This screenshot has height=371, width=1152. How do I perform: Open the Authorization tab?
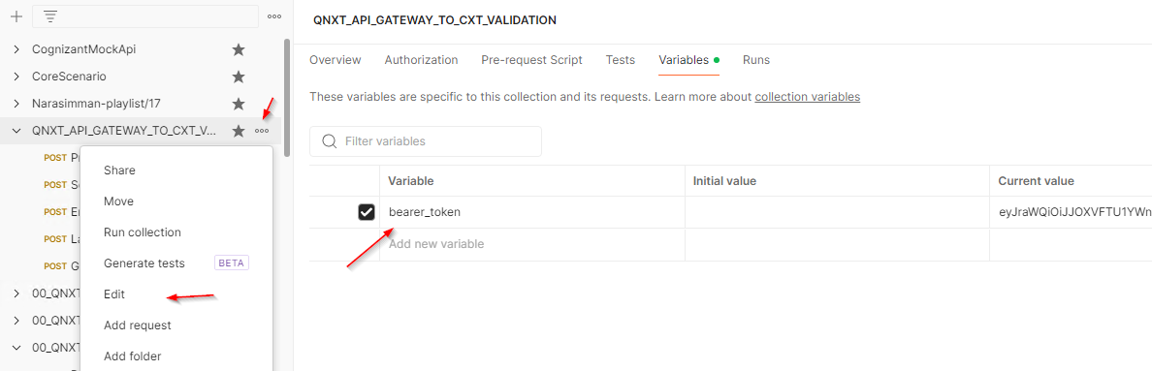point(421,60)
